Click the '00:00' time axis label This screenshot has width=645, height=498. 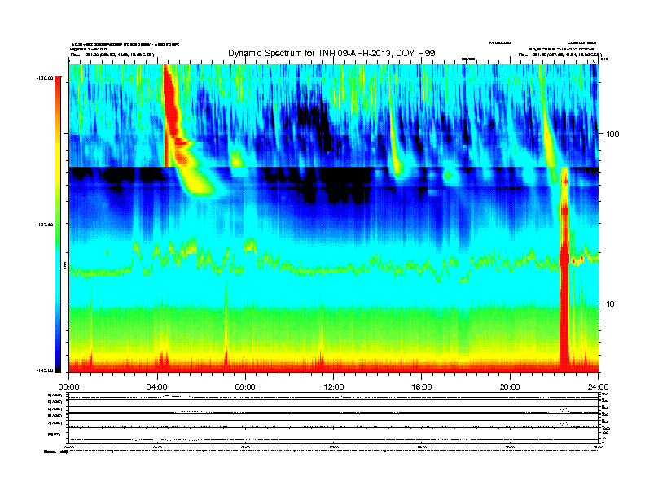68,387
